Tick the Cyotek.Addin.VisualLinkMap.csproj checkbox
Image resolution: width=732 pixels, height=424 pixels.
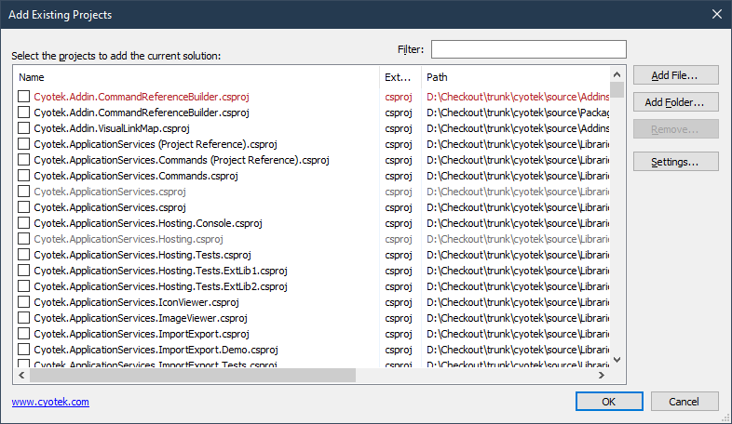coord(24,128)
